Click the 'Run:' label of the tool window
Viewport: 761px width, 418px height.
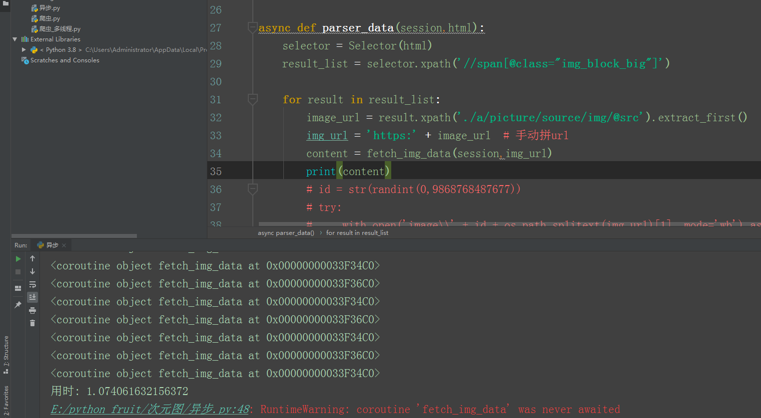click(x=21, y=245)
